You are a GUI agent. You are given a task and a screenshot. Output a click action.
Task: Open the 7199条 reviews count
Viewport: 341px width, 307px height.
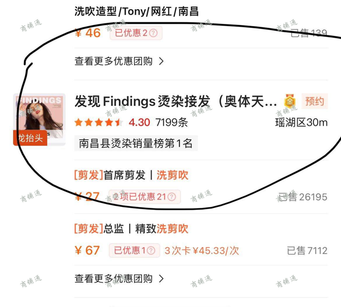[172, 122]
